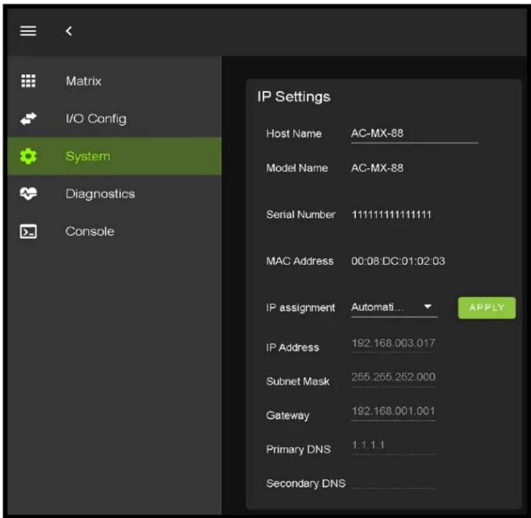Click the Serial Number label
The width and height of the screenshot is (531, 518).
pos(301,215)
